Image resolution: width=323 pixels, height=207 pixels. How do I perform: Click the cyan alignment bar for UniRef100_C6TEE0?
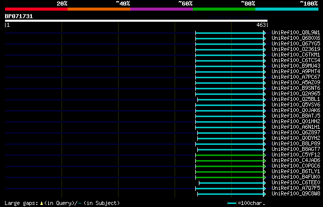point(231,183)
